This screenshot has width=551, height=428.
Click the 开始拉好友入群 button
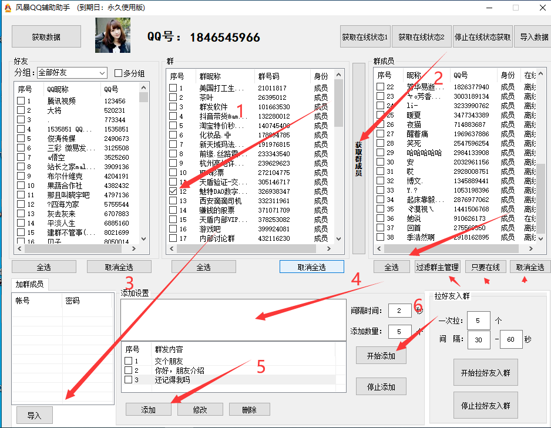point(486,373)
